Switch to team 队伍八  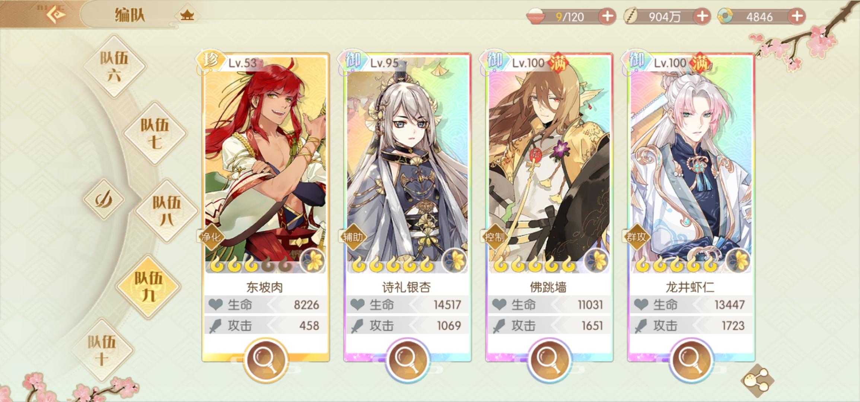coord(167,211)
